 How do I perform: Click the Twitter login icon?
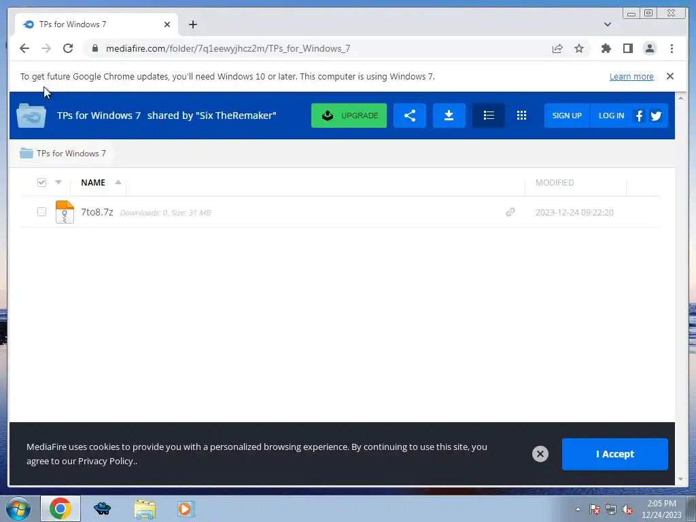656,116
